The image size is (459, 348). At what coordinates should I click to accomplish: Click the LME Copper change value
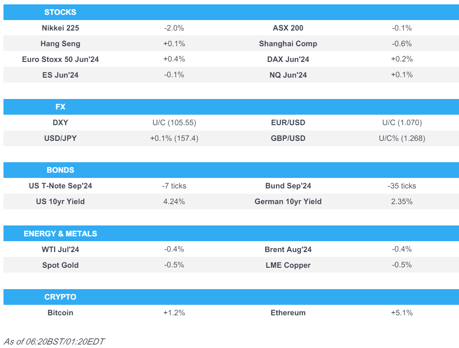click(x=402, y=265)
